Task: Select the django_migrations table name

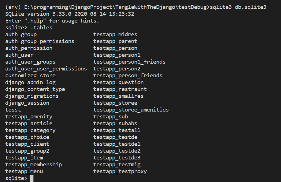Action: [x=32, y=96]
